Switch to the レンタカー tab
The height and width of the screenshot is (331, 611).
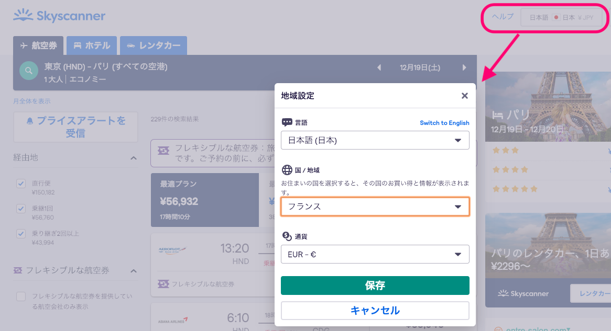click(153, 45)
